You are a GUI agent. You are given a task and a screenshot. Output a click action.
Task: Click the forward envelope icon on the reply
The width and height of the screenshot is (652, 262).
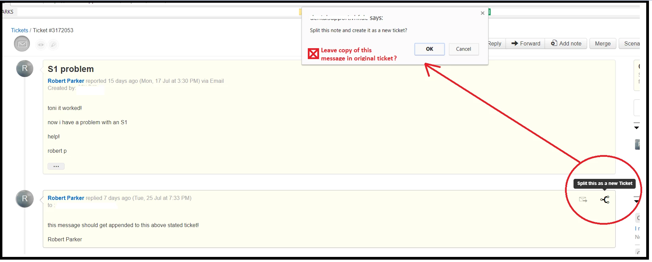tap(583, 200)
